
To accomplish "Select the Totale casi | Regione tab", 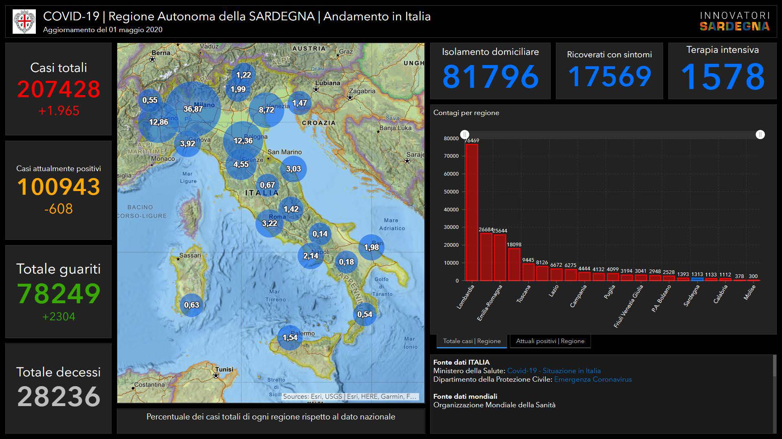I will tap(472, 341).
